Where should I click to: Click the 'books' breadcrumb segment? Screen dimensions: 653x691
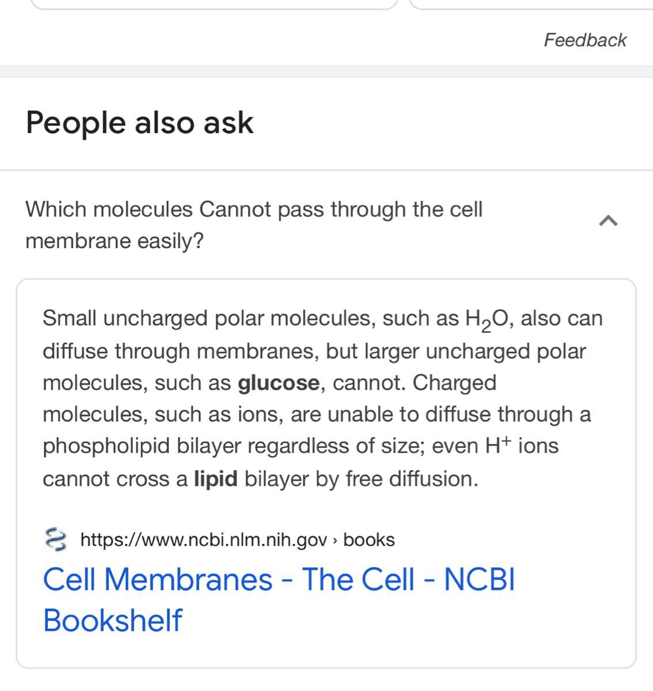coord(369,540)
